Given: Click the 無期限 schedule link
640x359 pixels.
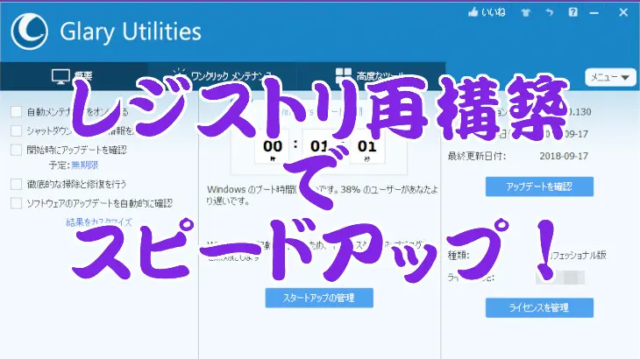Looking at the screenshot, I should point(85,165).
